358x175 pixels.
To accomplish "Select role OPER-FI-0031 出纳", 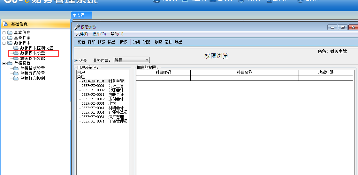I will pyautogui.click(x=102, y=103).
